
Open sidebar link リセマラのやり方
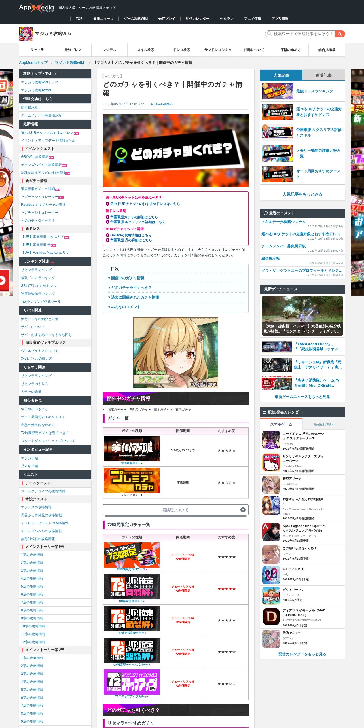(35, 384)
